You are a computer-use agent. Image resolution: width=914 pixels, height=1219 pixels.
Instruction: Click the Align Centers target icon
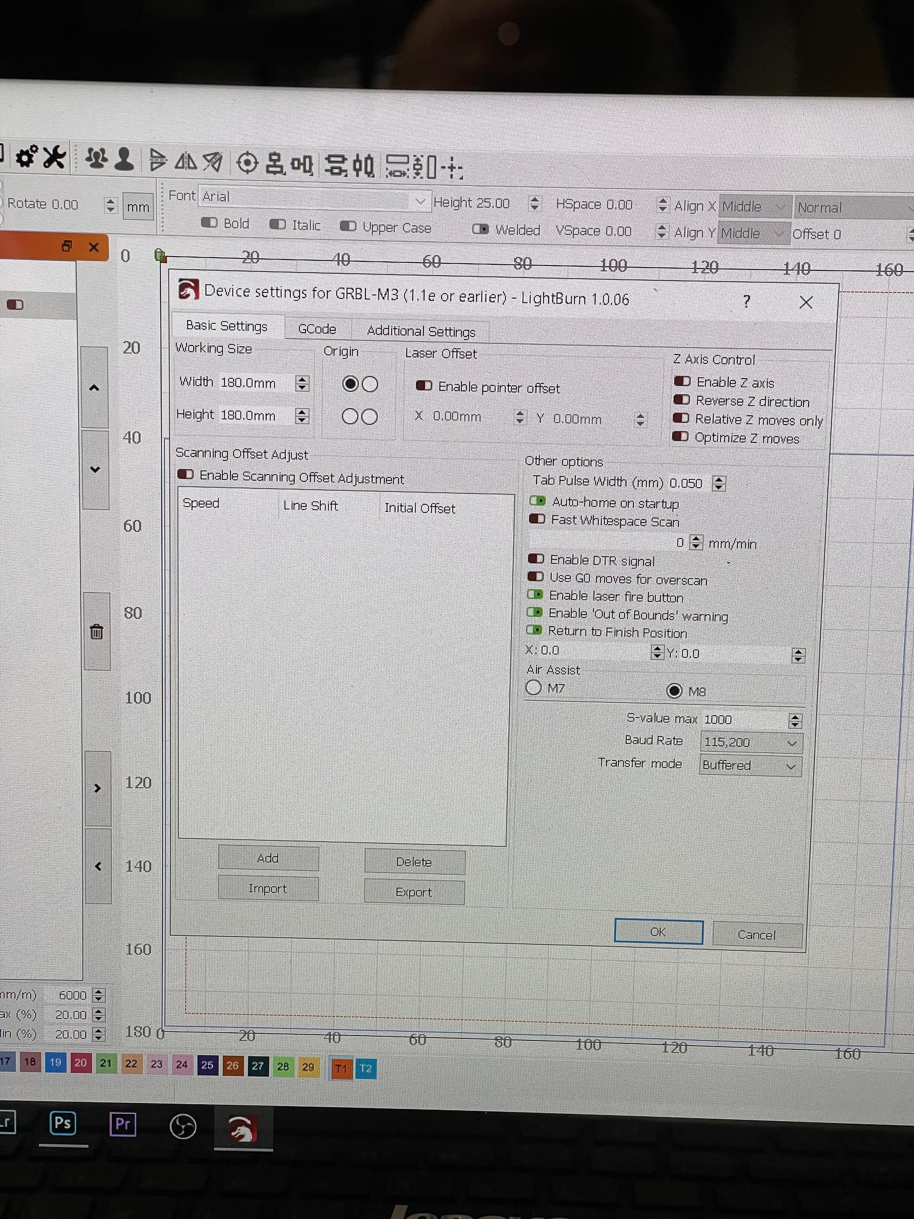[x=247, y=162]
